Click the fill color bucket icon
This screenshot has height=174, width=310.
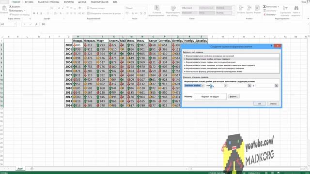point(55,13)
